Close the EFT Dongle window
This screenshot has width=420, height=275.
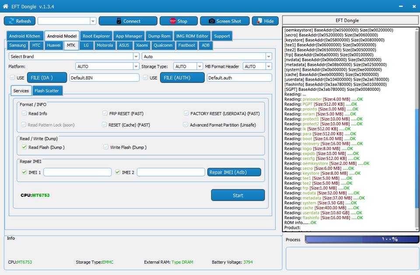tap(414, 6)
